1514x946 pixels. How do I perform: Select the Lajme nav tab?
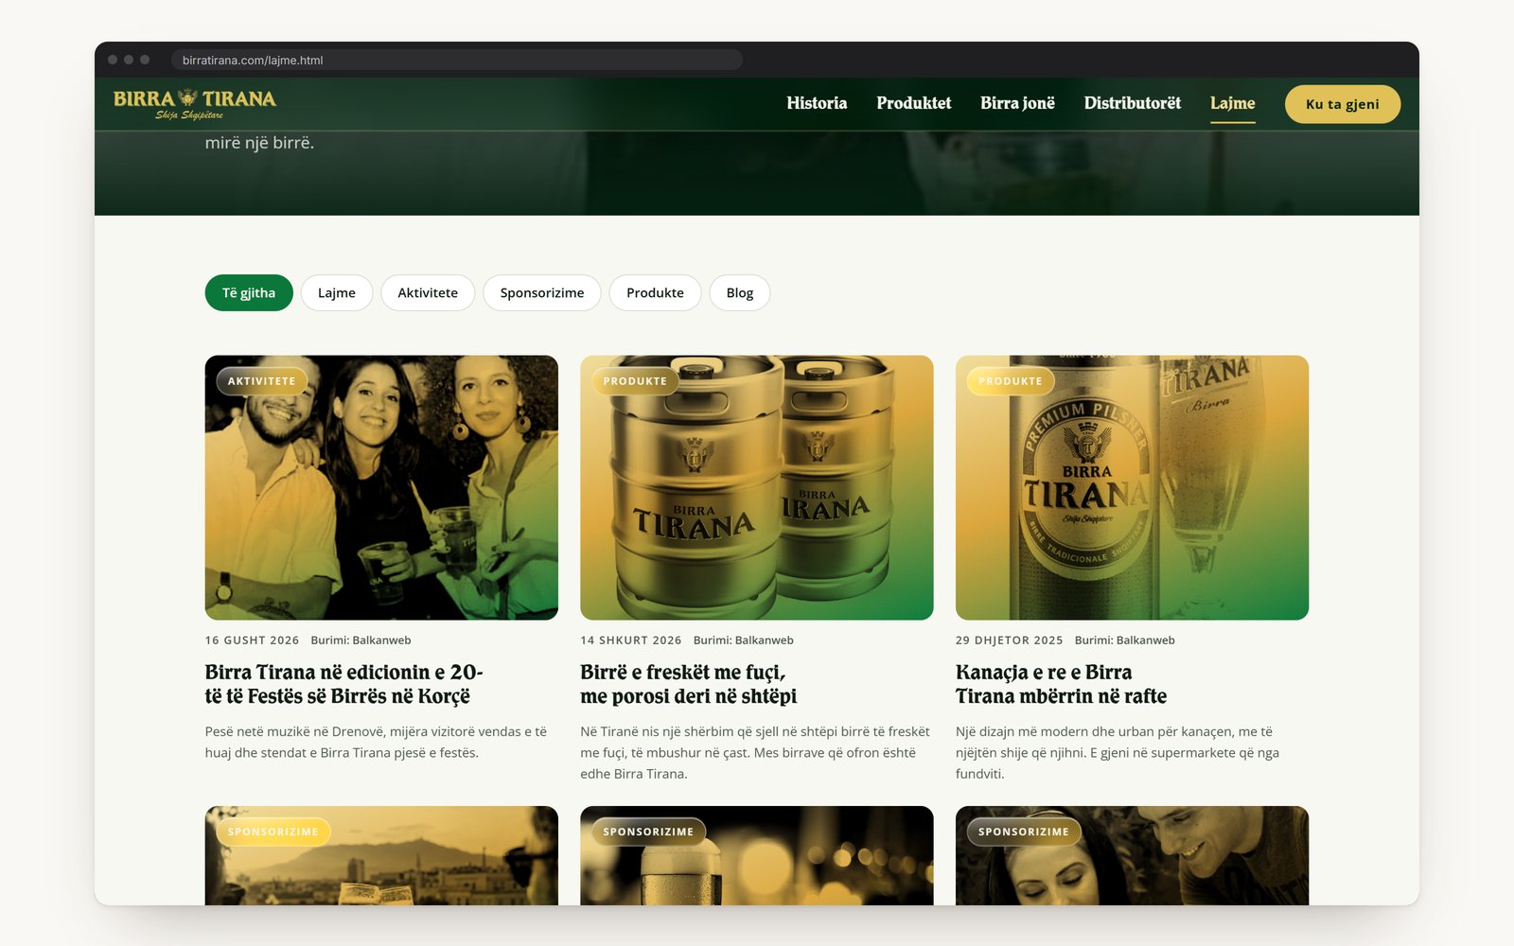pyautogui.click(x=1232, y=103)
